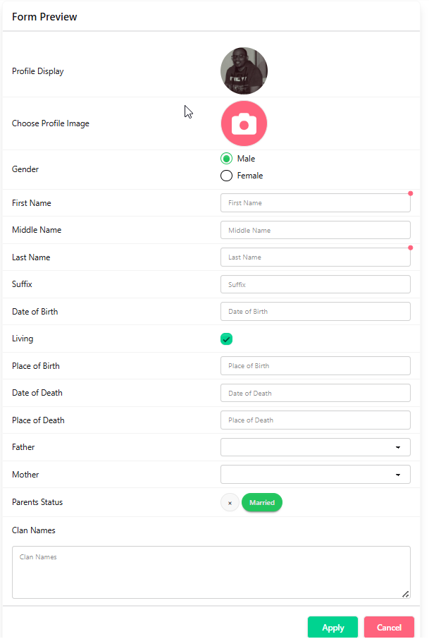Click the Place of Birth field

click(316, 365)
